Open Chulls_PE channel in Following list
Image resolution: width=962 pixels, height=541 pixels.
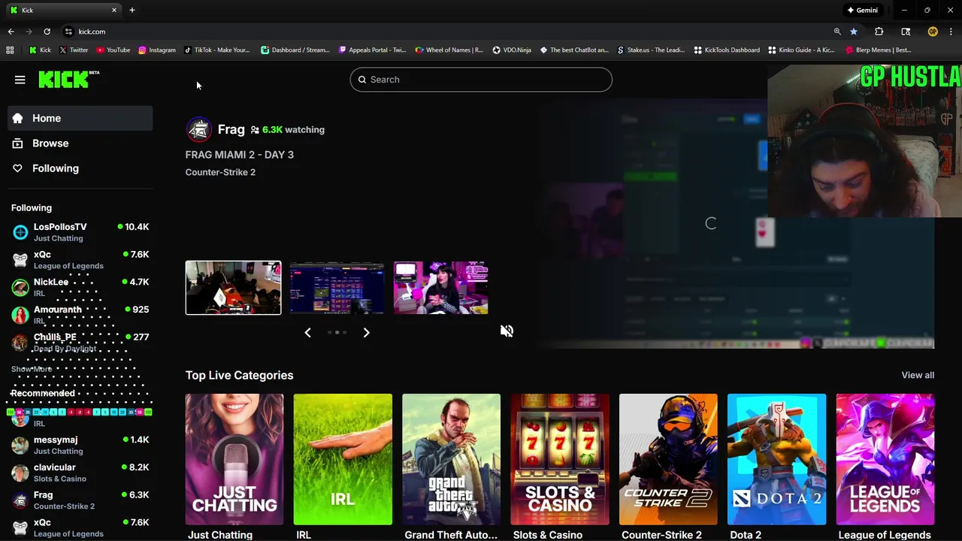pyautogui.click(x=80, y=343)
